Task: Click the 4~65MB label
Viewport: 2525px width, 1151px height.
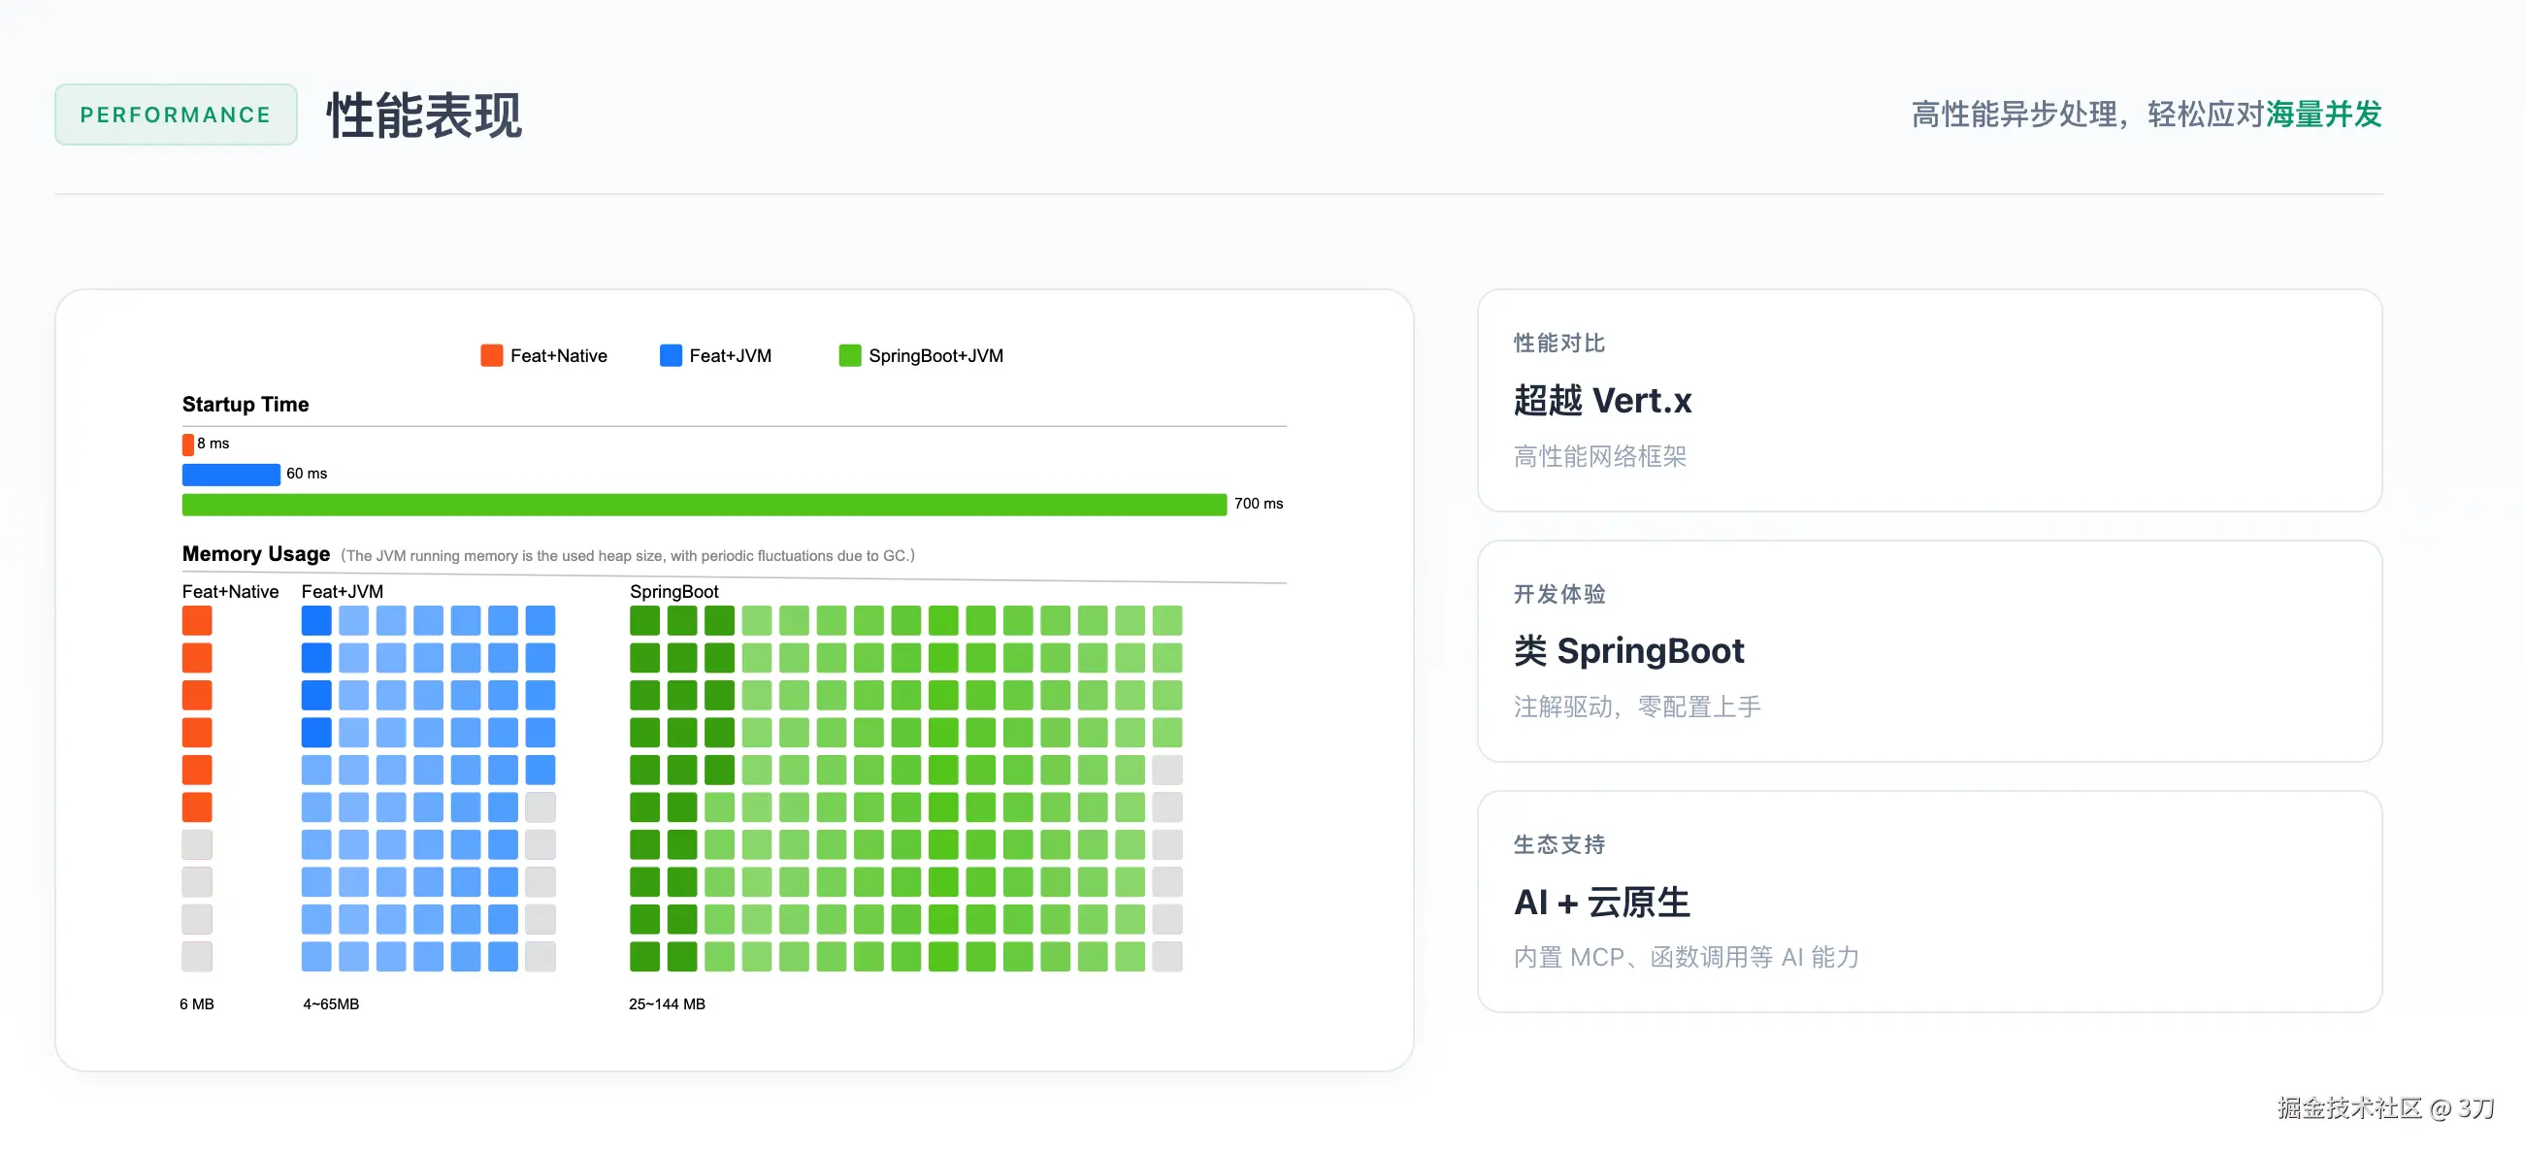Action: [330, 1003]
